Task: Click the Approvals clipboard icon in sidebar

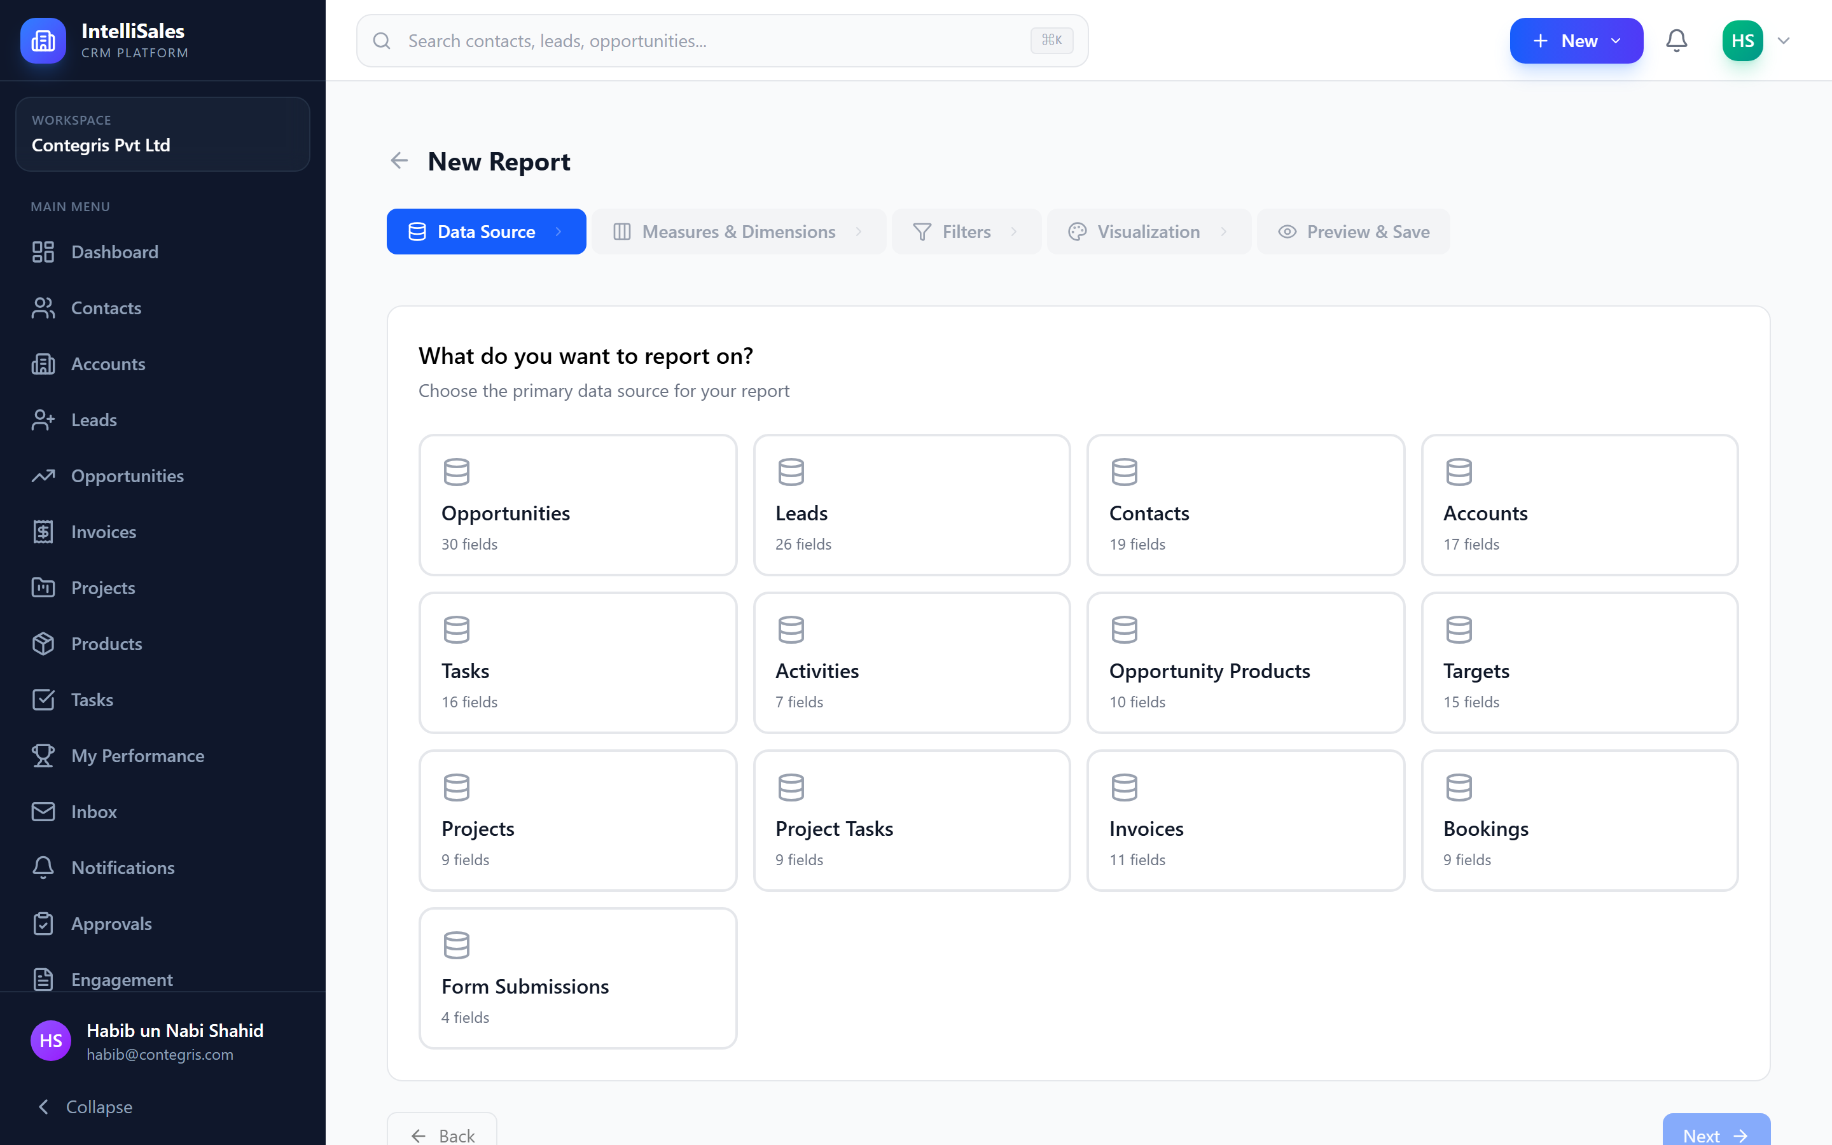Action: point(43,924)
